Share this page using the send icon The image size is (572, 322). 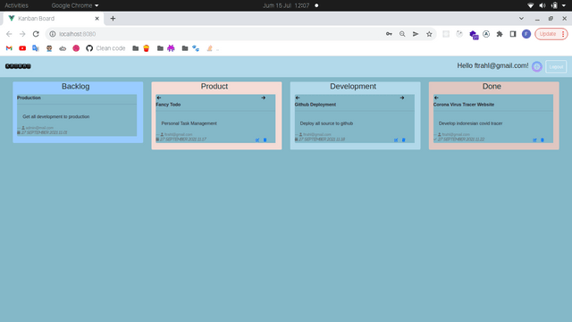[416, 34]
